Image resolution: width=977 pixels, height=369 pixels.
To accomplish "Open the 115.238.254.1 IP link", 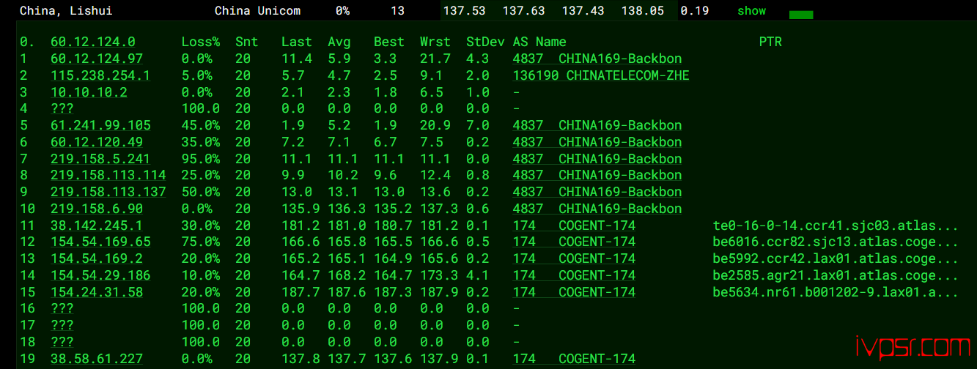I will [x=100, y=75].
